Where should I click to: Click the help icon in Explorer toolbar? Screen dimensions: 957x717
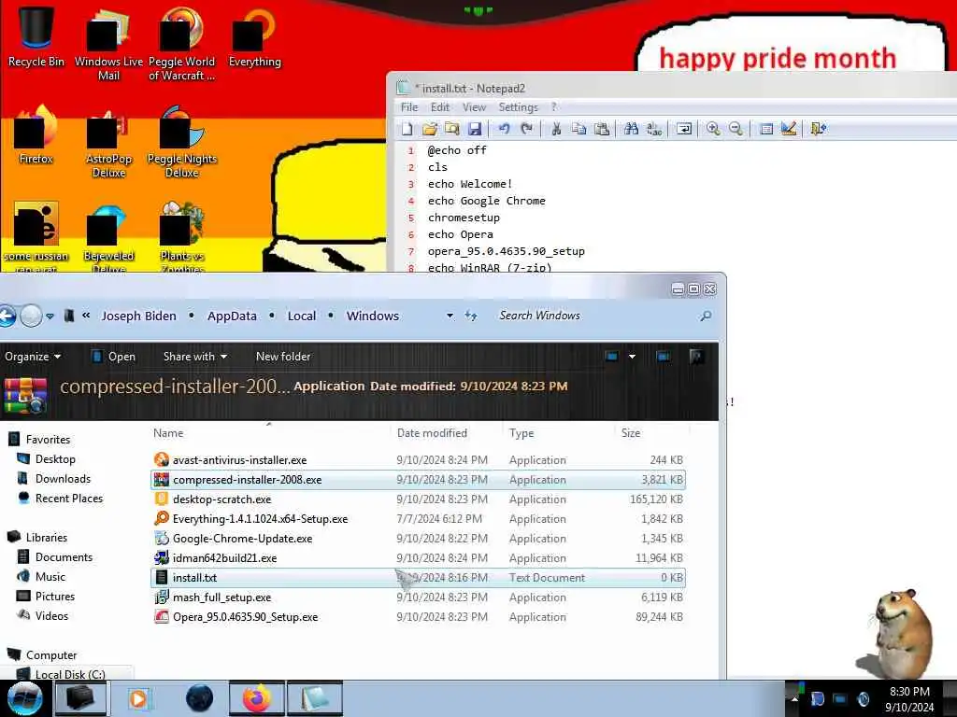click(x=696, y=357)
